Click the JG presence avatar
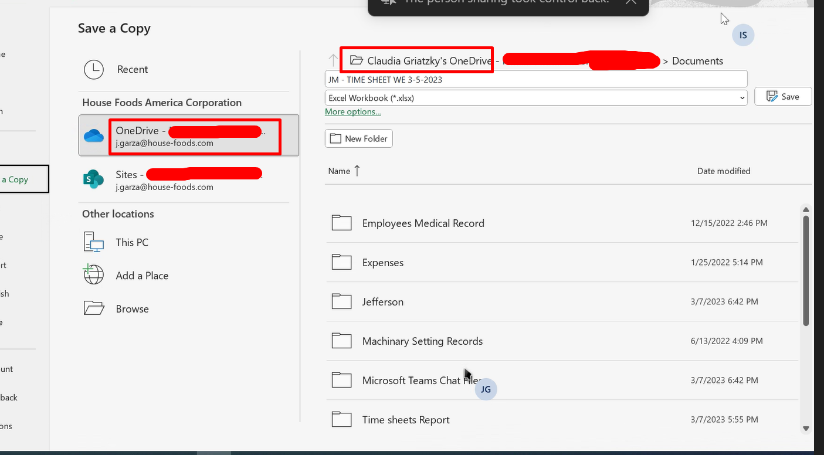Viewport: 824px width, 455px height. [x=486, y=389]
